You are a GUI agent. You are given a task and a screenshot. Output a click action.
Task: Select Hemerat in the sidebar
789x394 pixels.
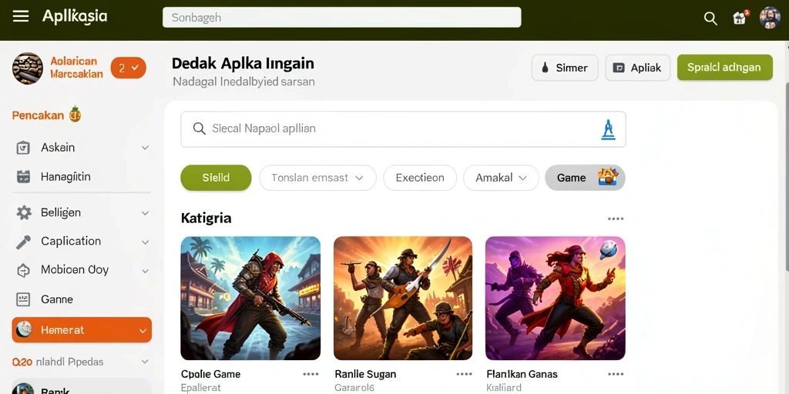[x=82, y=329]
